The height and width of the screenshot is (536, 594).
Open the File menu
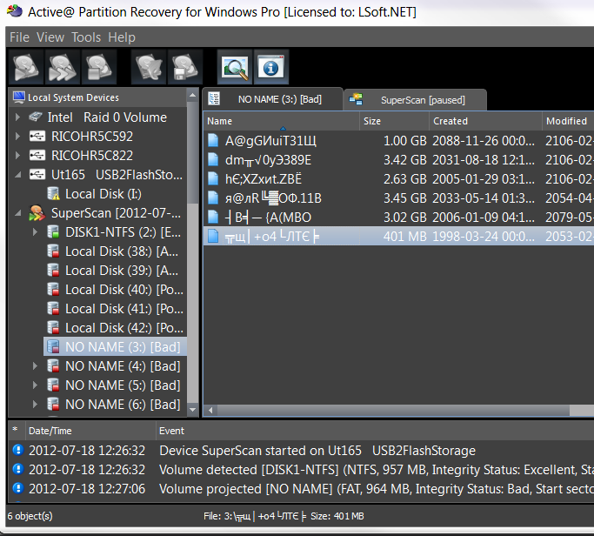pos(19,37)
